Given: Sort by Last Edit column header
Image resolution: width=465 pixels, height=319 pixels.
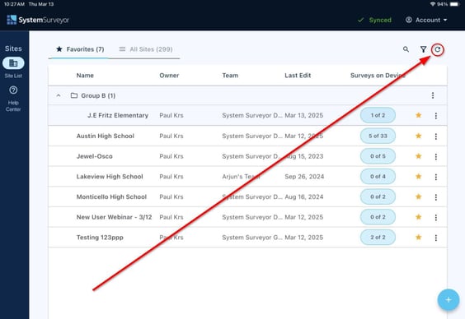Looking at the screenshot, I should (x=298, y=76).
